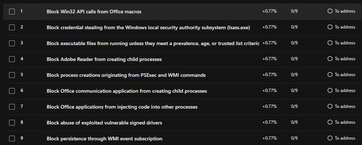Click the +0.77% score impact in row 2
Viewport: 362px width, 145px height.
pyautogui.click(x=270, y=27)
